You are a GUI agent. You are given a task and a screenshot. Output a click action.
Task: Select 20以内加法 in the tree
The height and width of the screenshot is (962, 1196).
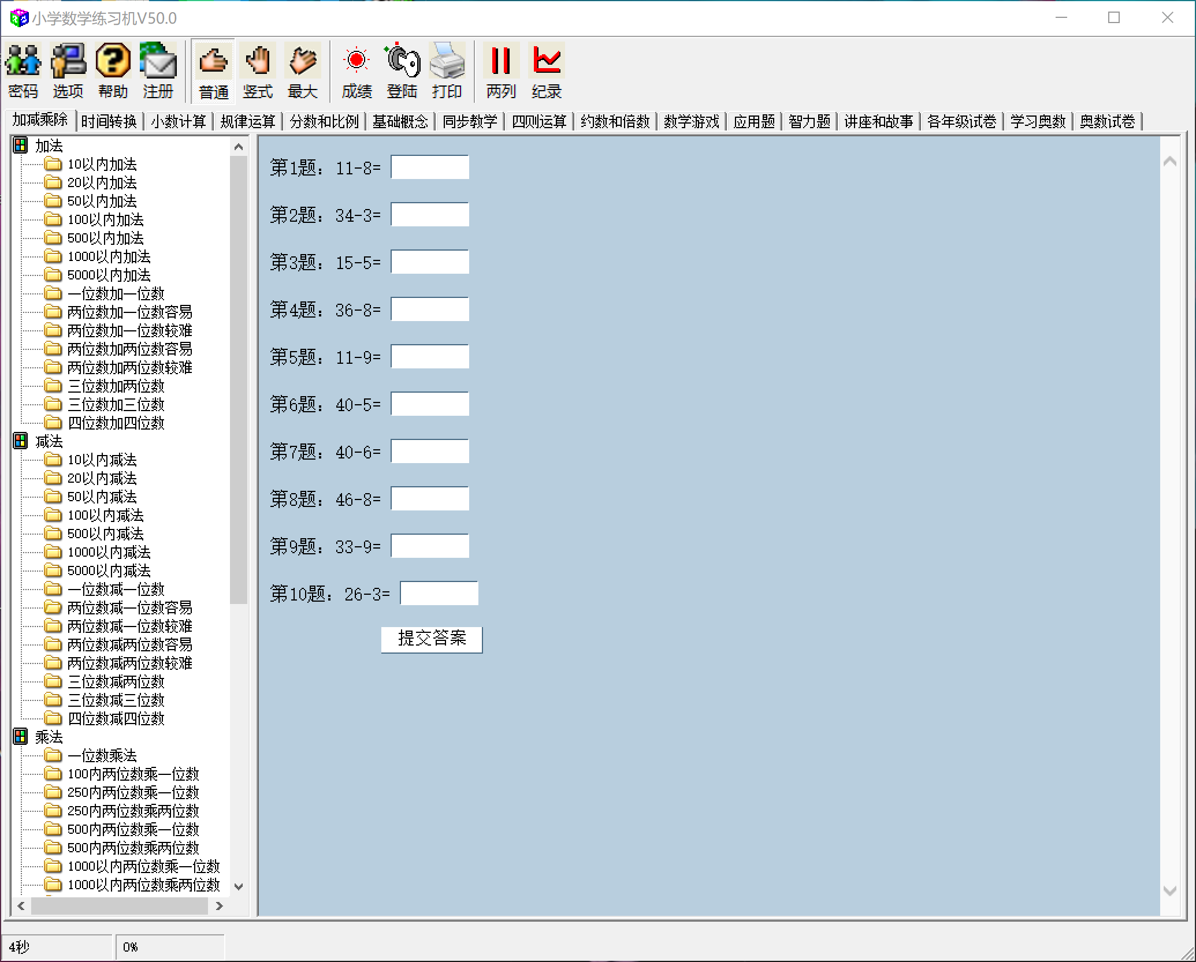click(x=102, y=182)
